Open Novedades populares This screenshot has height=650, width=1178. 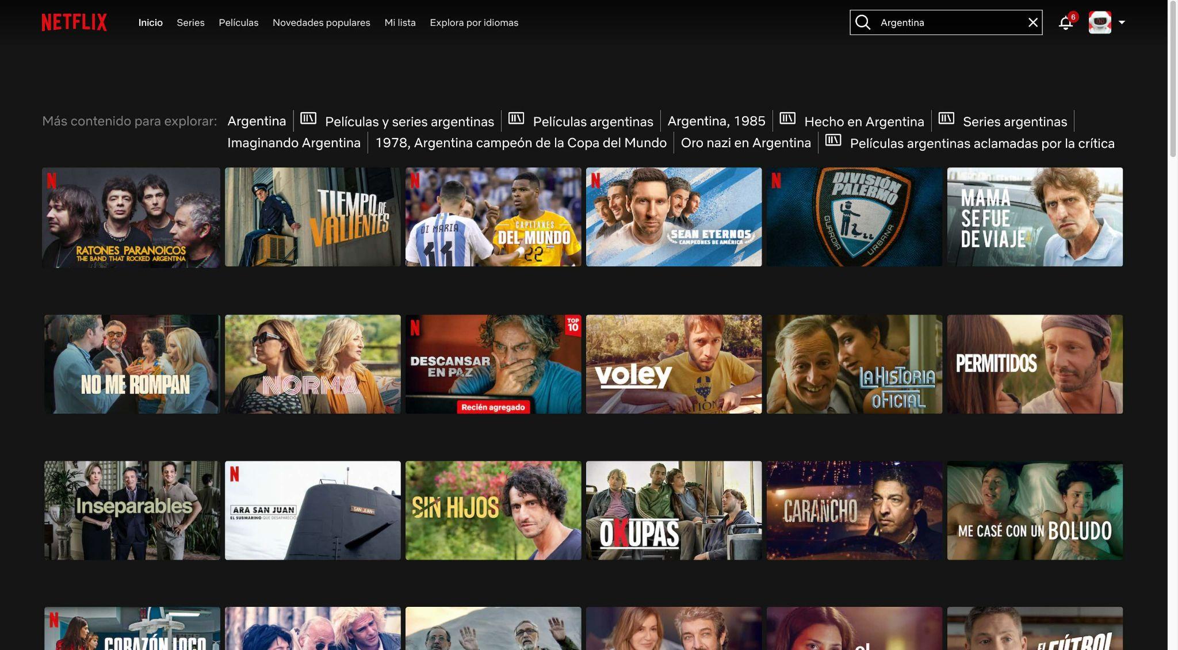click(322, 22)
